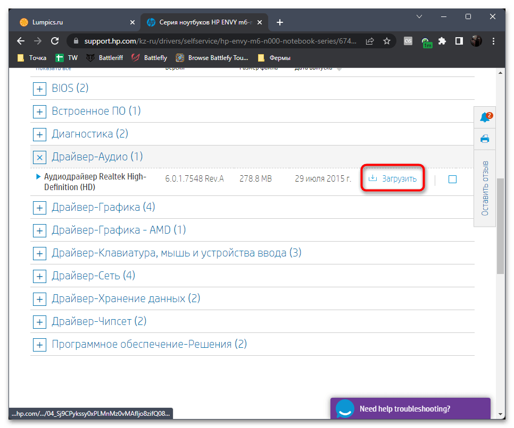The height and width of the screenshot is (428, 514).
Task: Click the vertical page scrollbar thumb
Action: coord(500,226)
